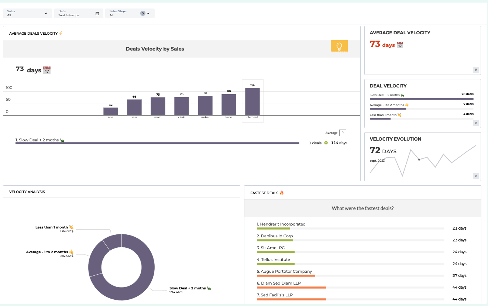
Task: Click calendar emoji next to 73 days
Action: coord(47,70)
